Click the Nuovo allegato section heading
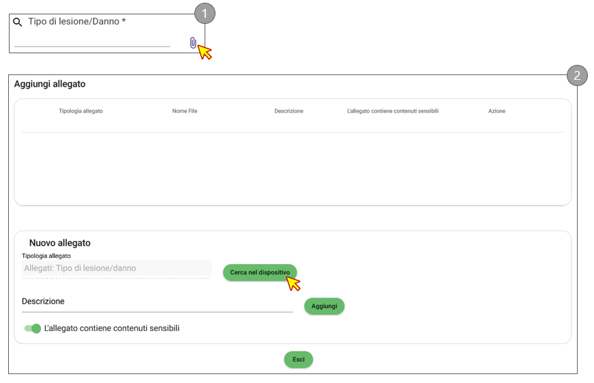 click(60, 243)
